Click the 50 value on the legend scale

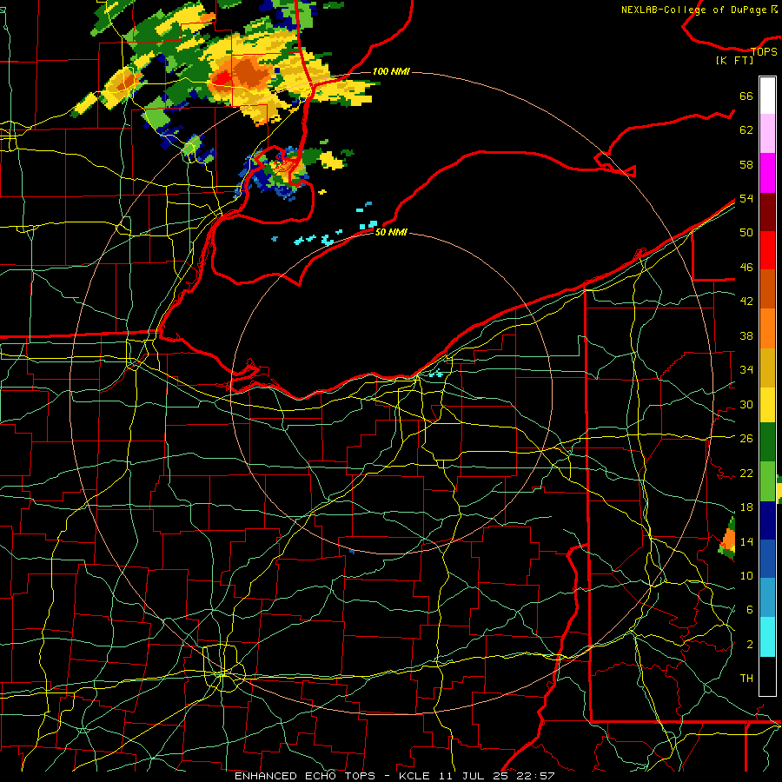746,232
